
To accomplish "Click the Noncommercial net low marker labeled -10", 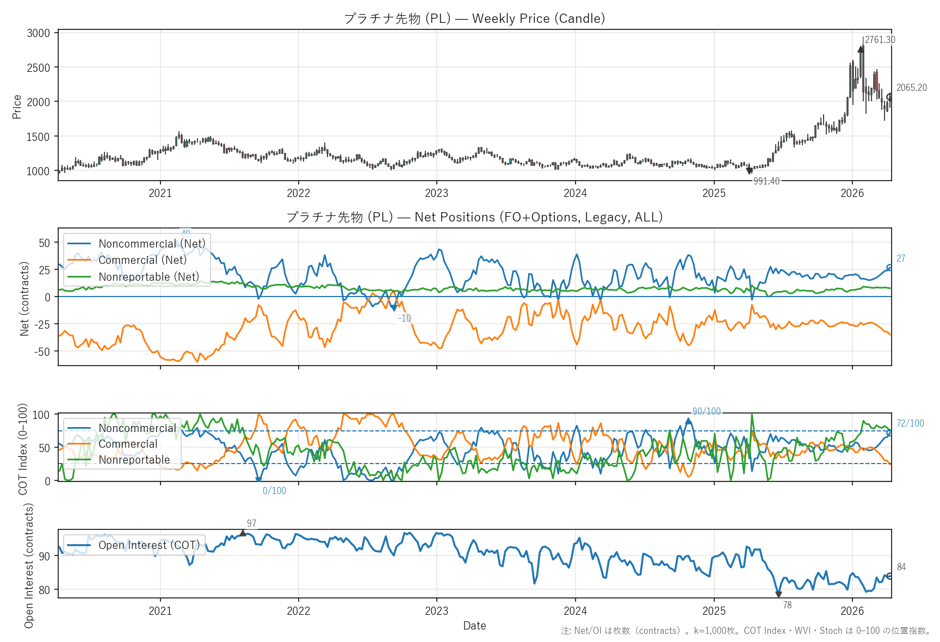I will point(394,308).
